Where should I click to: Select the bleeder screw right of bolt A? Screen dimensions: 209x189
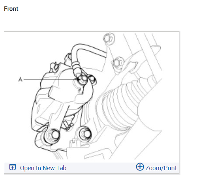click(x=93, y=79)
